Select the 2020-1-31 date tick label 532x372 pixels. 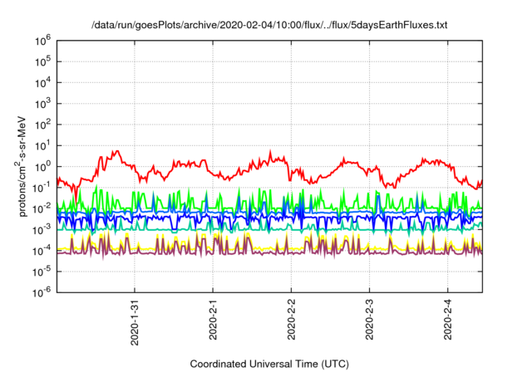(x=135, y=321)
